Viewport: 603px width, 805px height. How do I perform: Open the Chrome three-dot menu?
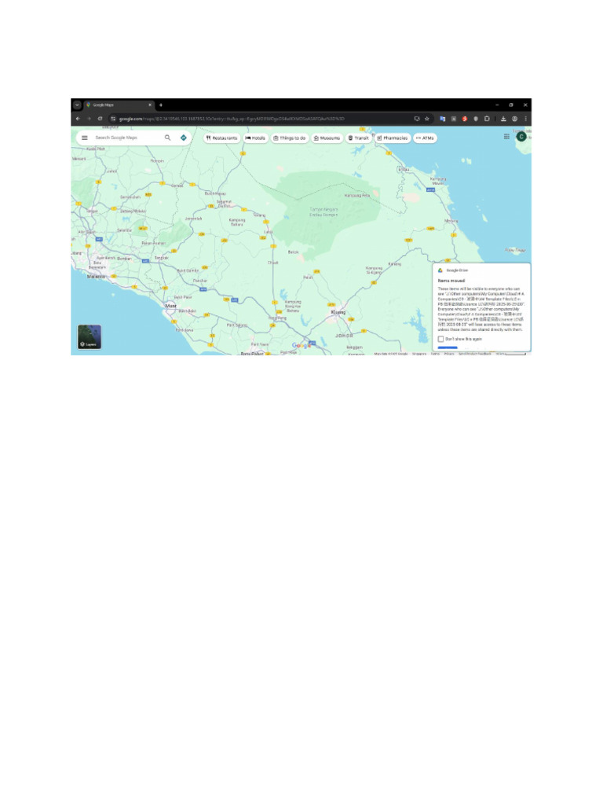tap(525, 119)
